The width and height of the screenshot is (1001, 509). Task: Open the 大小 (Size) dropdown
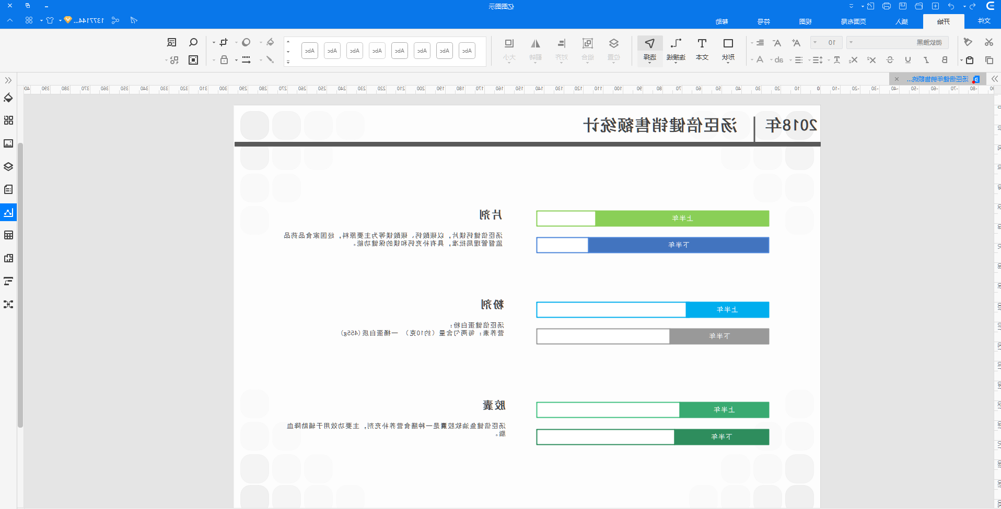(509, 50)
